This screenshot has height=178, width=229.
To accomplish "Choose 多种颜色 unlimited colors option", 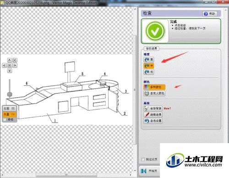I will point(154,87).
